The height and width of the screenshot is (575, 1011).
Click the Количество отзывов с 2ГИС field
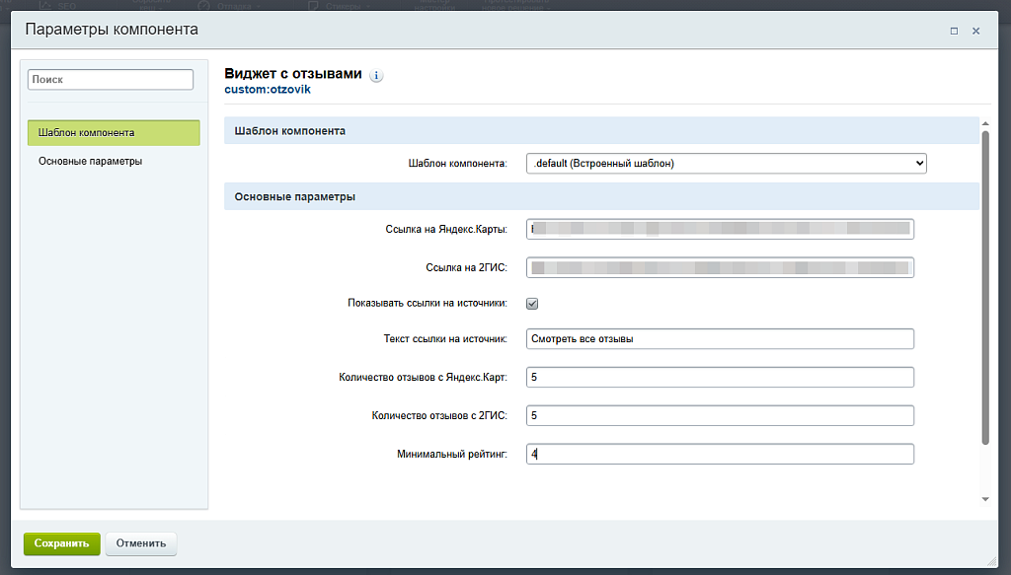(720, 415)
